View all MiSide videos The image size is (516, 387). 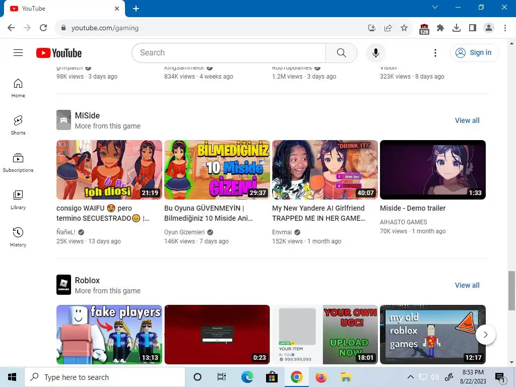pos(467,120)
